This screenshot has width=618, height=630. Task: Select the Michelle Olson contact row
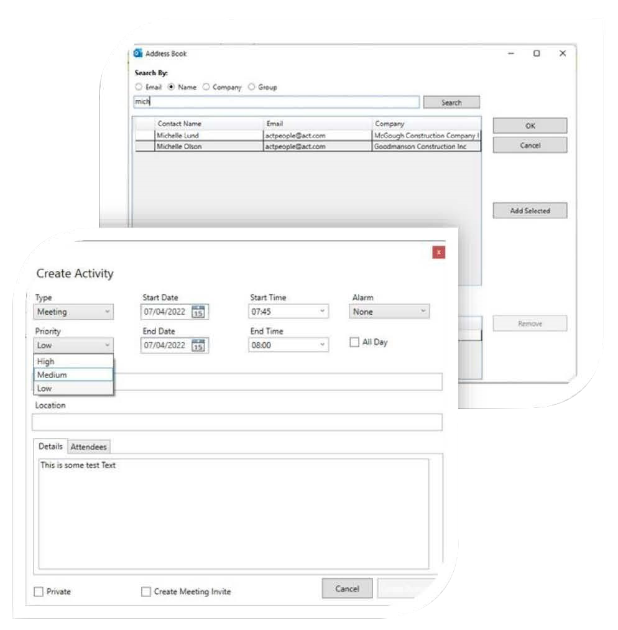(x=308, y=146)
